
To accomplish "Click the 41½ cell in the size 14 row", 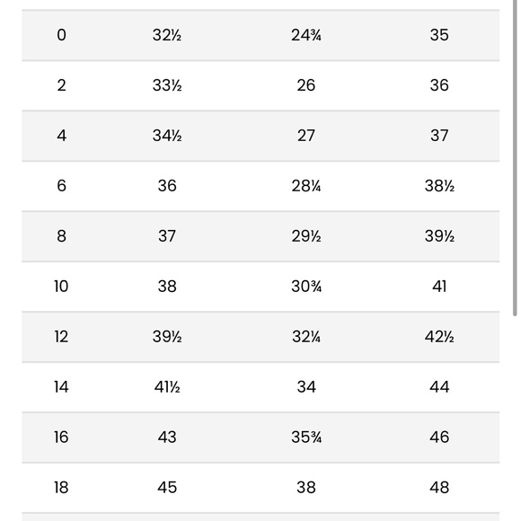I will (x=167, y=387).
